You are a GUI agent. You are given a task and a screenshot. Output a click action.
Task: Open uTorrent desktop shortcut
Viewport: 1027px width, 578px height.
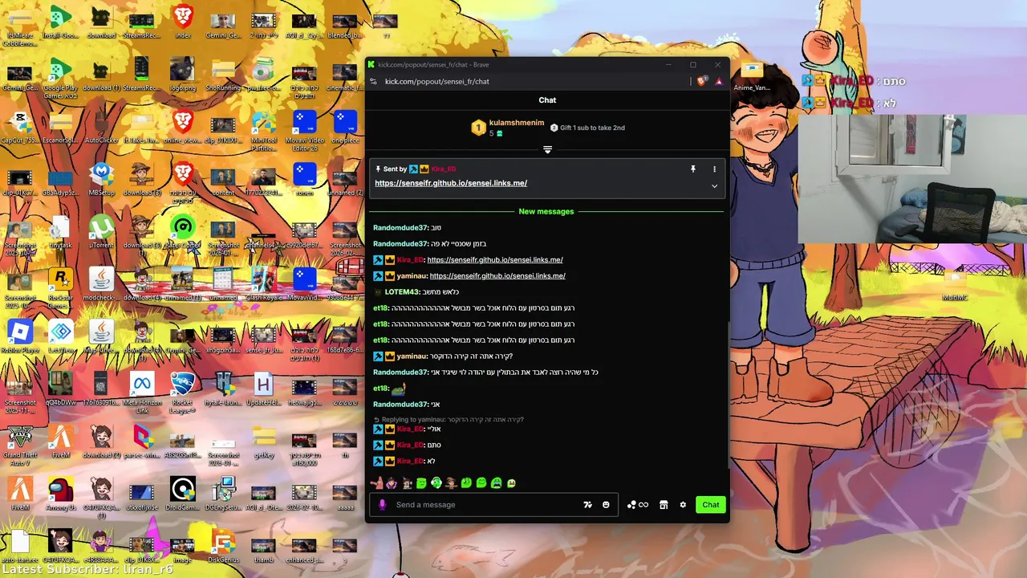(x=101, y=230)
